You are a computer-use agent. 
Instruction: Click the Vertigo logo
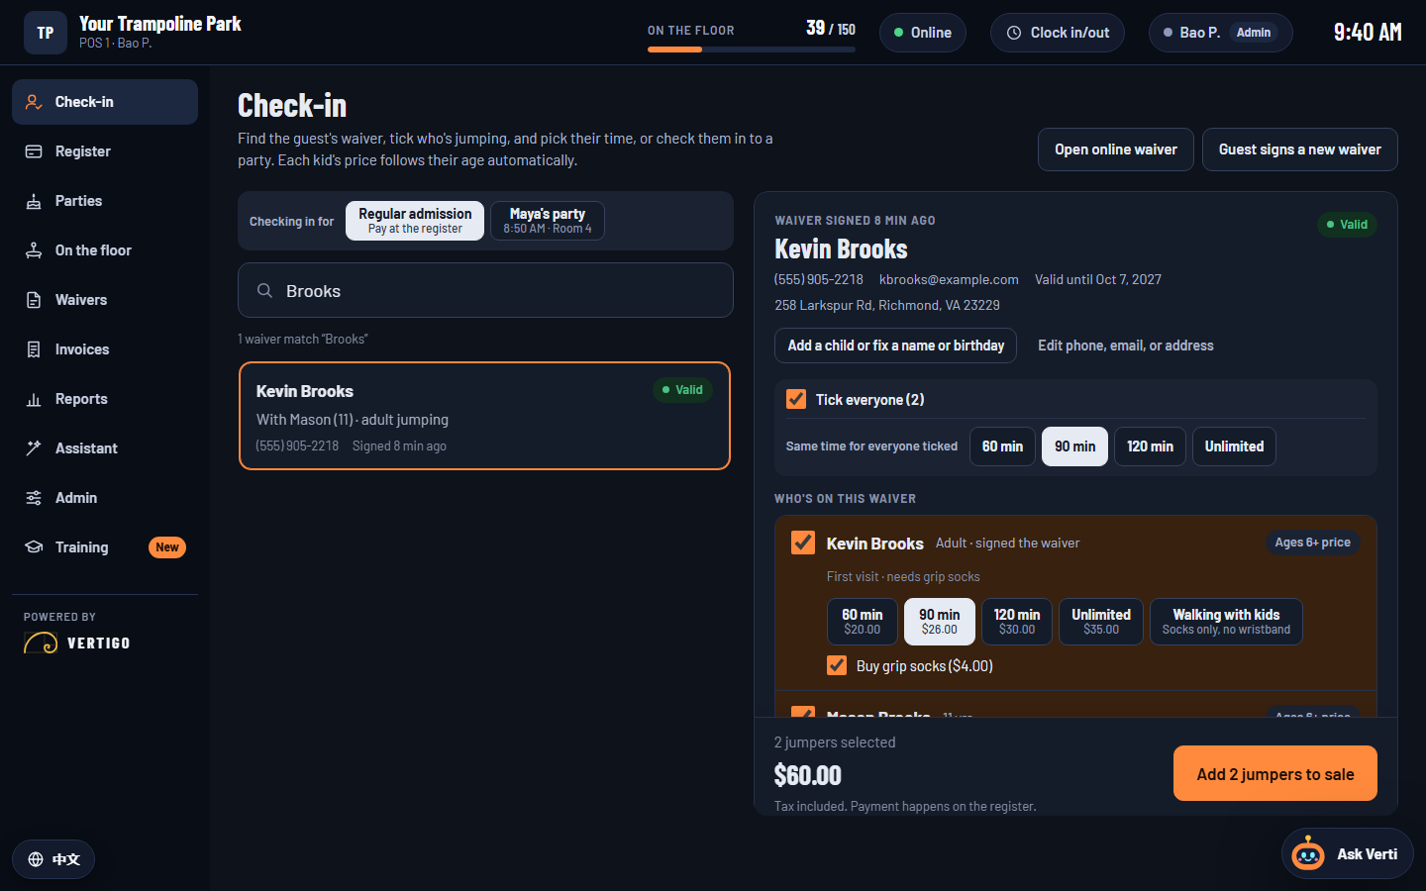(77, 643)
